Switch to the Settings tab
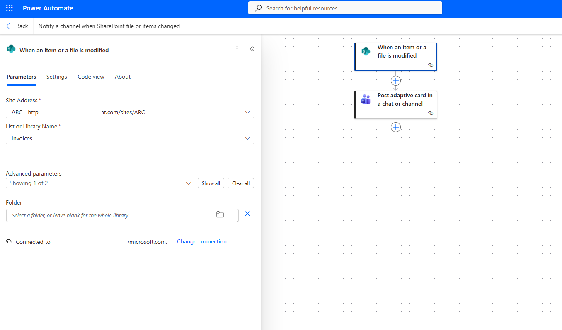Viewport: 562px width, 330px height. click(57, 77)
